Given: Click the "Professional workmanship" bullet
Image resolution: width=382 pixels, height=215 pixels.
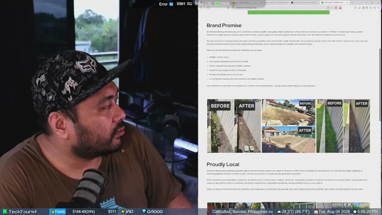Looking at the screenshot, I should (x=229, y=62).
